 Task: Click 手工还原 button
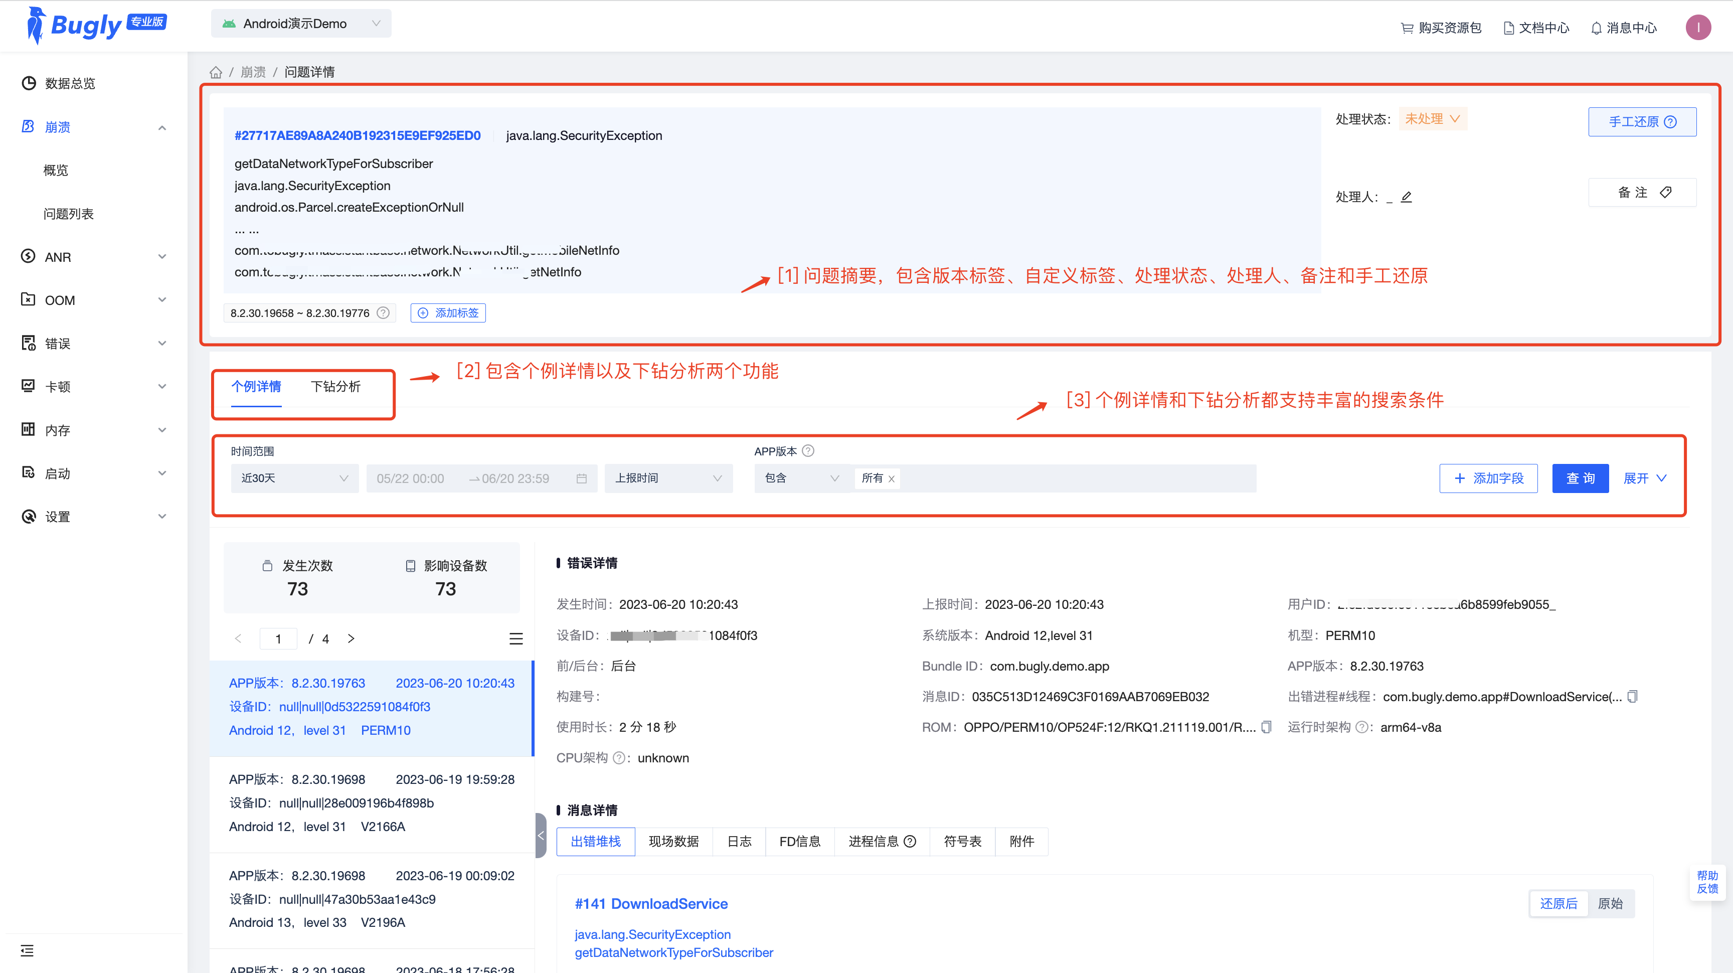coord(1642,122)
